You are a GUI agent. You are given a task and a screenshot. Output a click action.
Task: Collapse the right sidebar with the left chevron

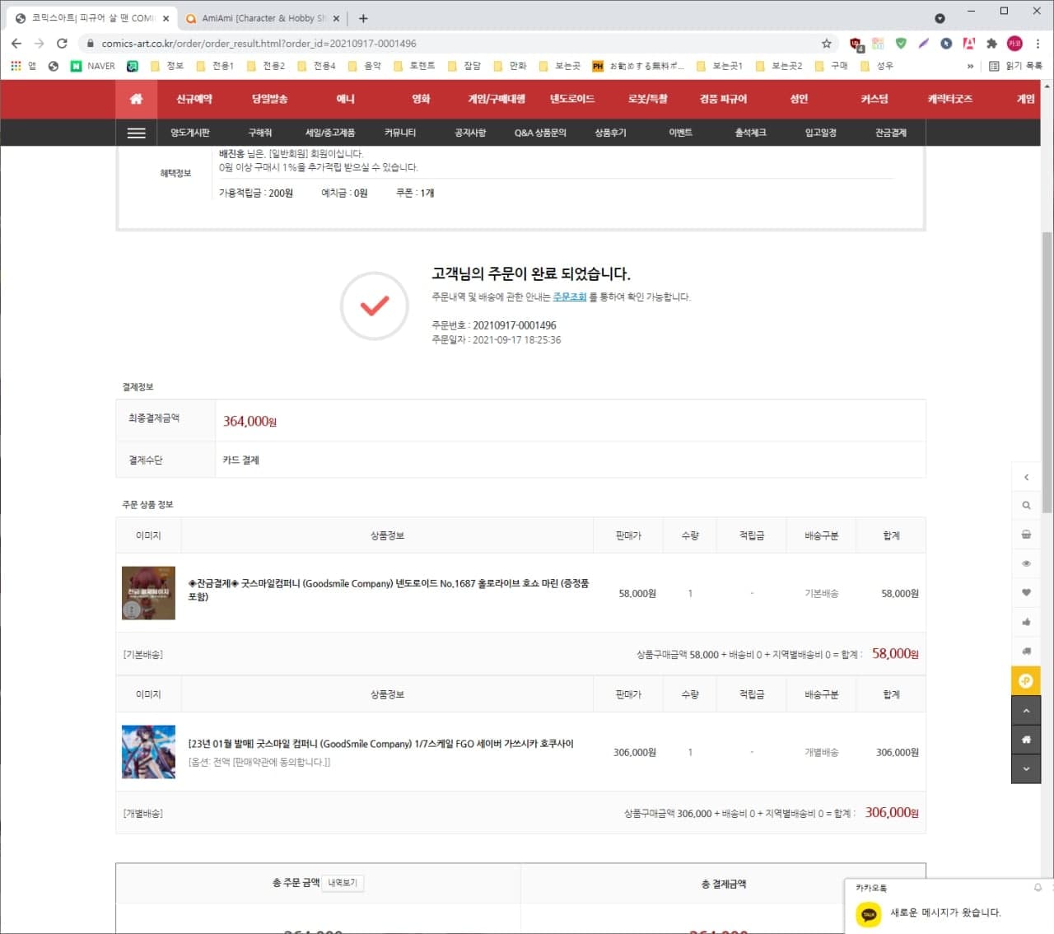pyautogui.click(x=1026, y=477)
